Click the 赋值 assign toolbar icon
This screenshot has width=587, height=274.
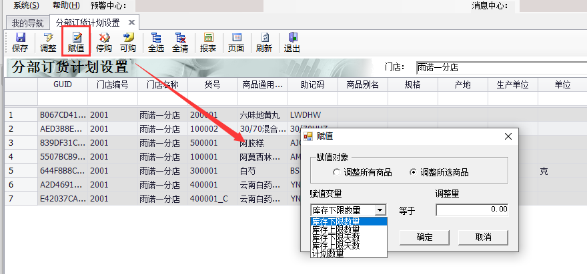(76, 43)
